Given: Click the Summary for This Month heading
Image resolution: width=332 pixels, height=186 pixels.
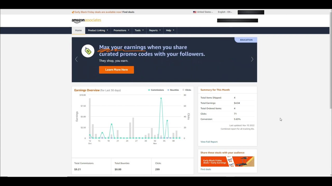Looking at the screenshot, I should coord(215,90).
